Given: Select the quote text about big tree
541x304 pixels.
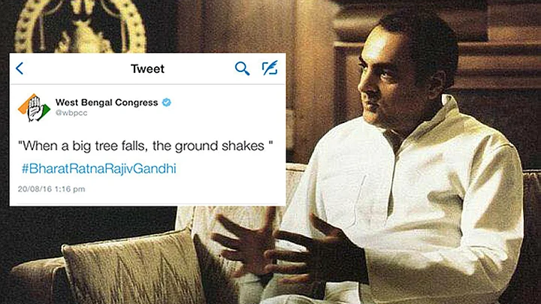Looking at the screenshot, I should point(145,146).
